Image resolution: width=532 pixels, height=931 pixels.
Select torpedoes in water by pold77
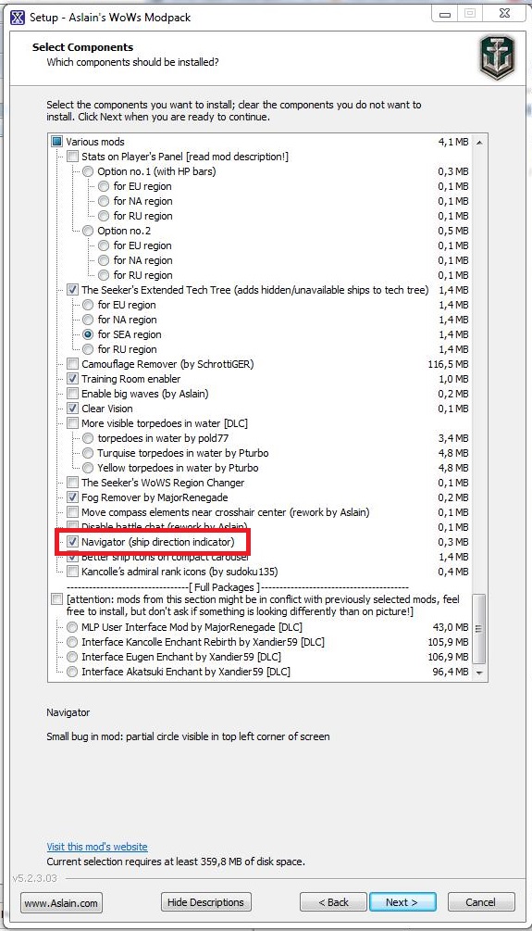89,439
